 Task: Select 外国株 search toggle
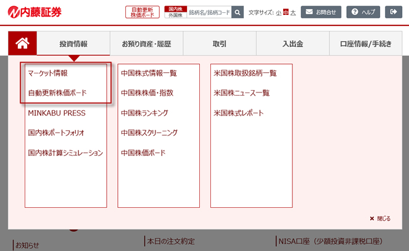point(175,15)
